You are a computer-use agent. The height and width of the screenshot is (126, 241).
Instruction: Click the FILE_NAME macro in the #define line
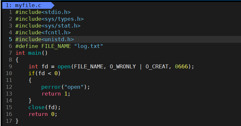pyautogui.click(x=56, y=46)
